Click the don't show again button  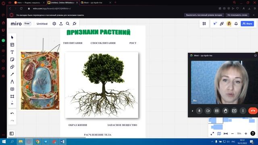[237, 15]
